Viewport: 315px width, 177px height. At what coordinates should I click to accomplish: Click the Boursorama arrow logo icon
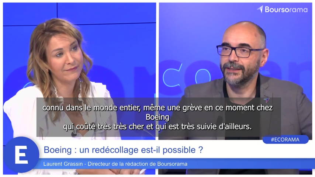tap(260, 9)
